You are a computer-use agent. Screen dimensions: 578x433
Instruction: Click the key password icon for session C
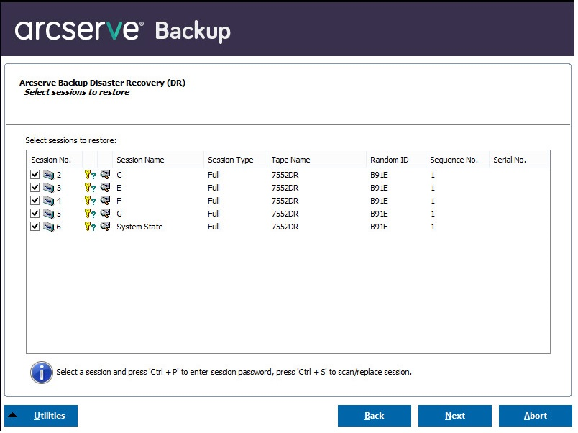pyautogui.click(x=90, y=175)
